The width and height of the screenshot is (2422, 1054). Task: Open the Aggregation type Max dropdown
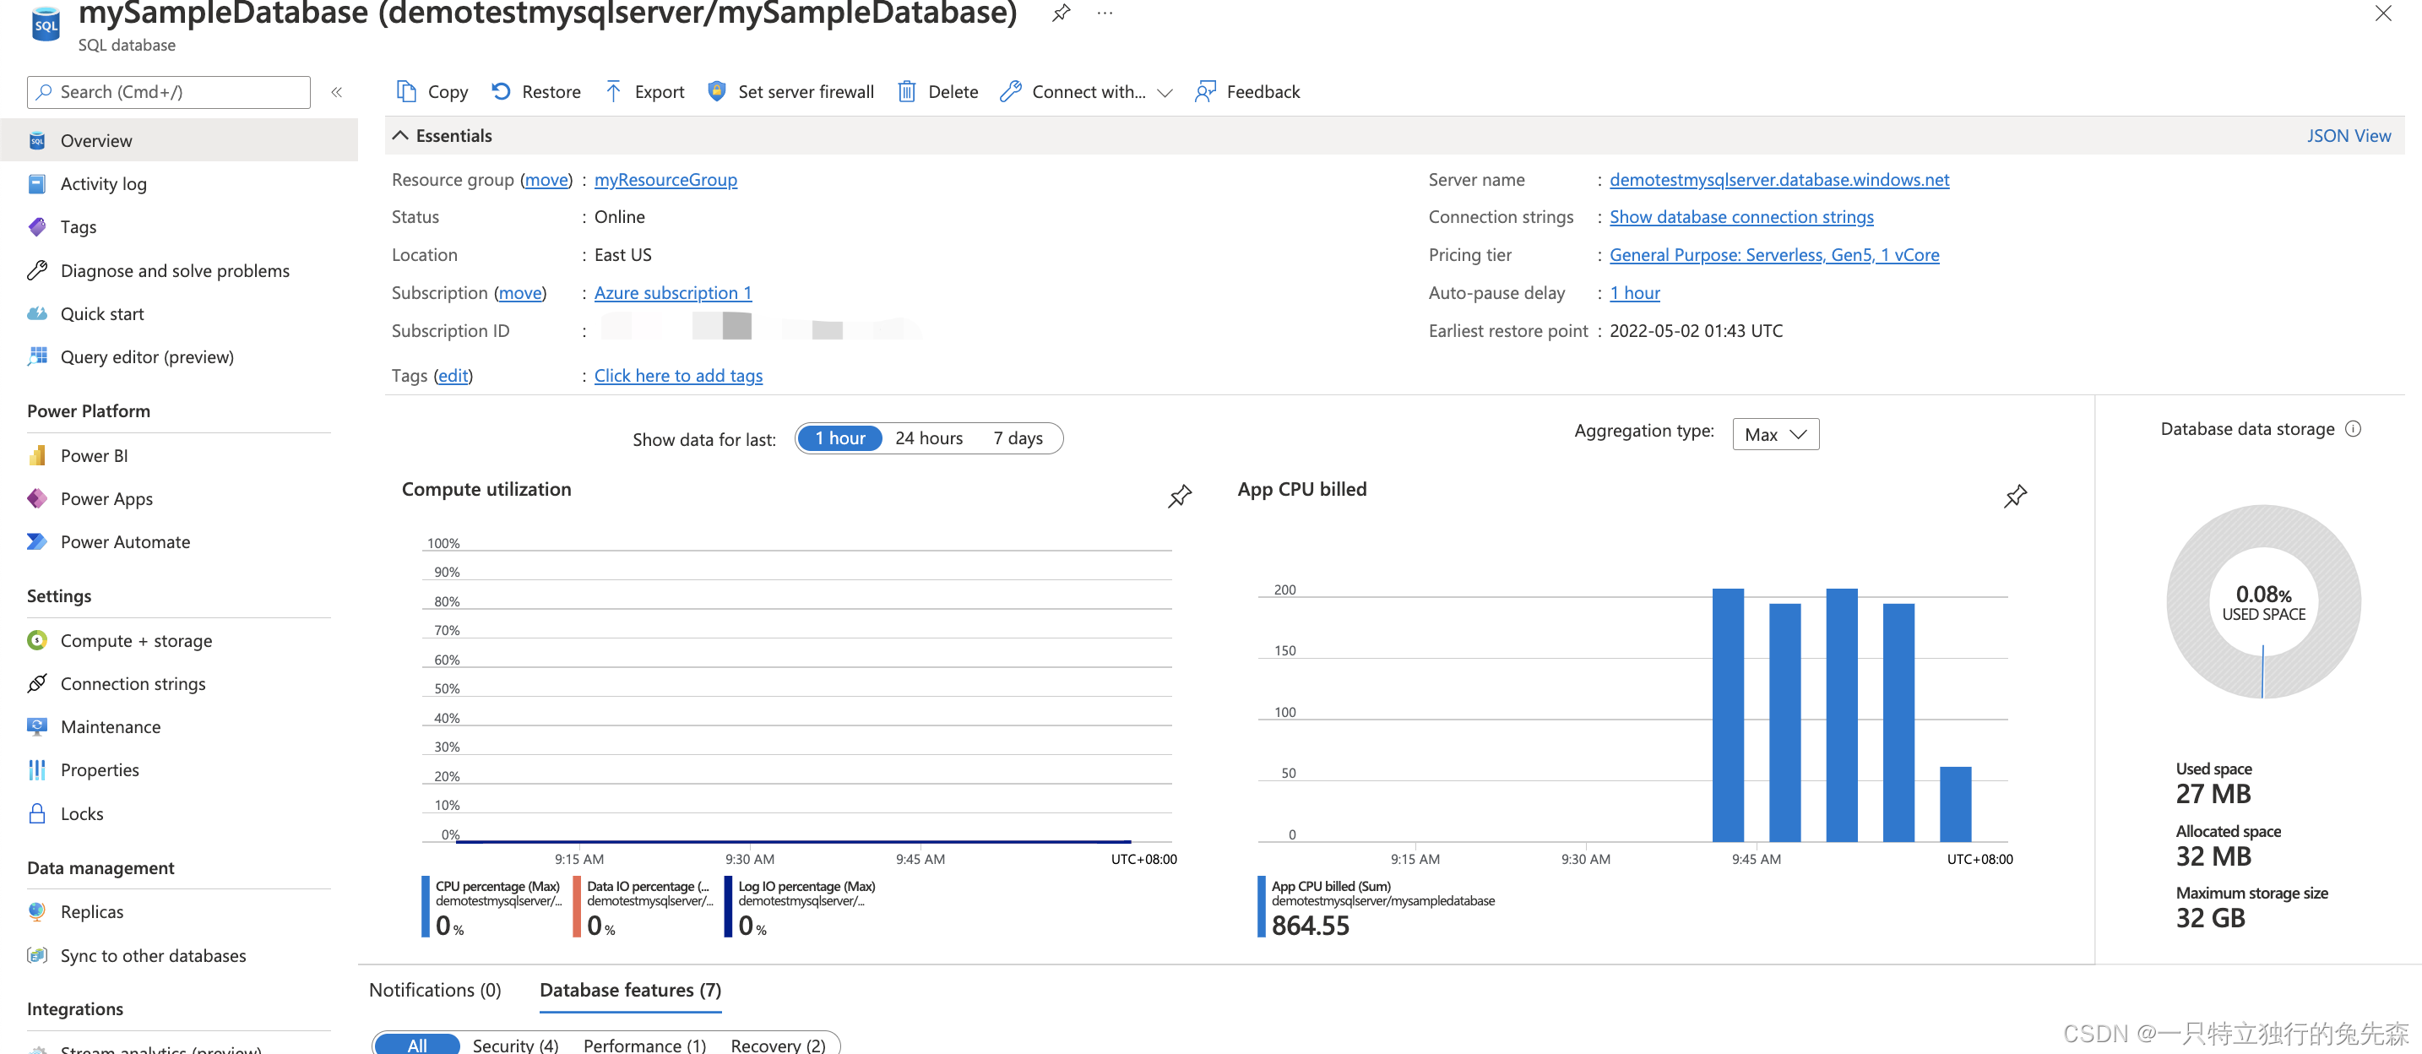1774,434
